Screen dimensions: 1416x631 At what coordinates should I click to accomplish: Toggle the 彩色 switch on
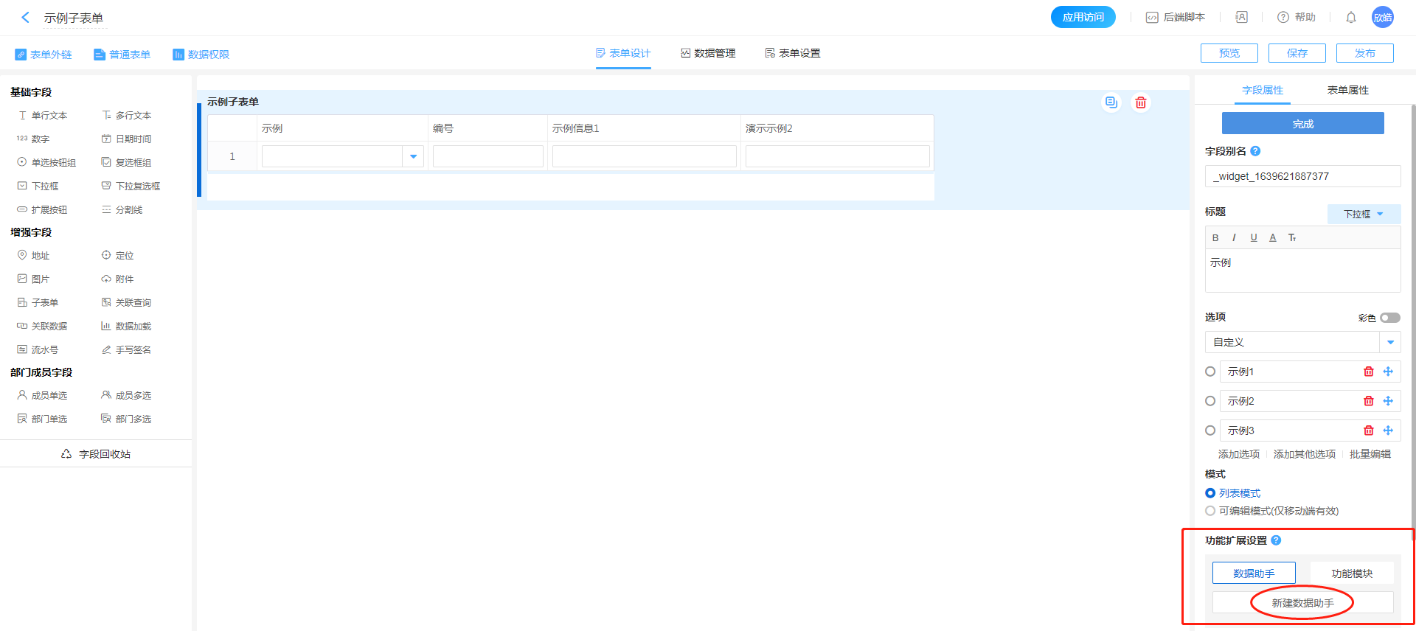coord(1390,318)
